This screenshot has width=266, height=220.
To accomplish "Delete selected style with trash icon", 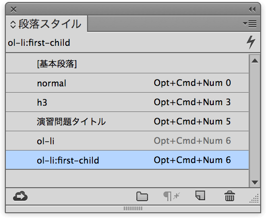I will point(230,196).
